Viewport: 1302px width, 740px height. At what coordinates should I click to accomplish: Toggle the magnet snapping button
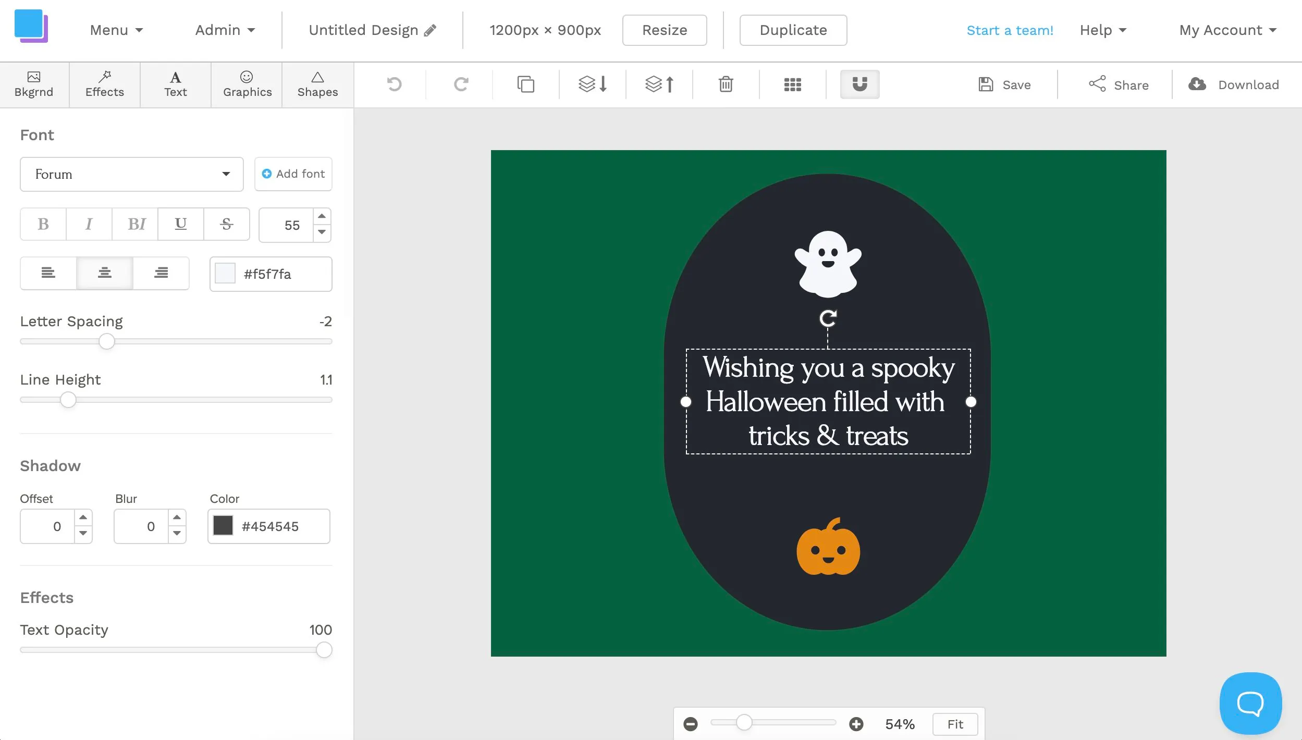859,84
